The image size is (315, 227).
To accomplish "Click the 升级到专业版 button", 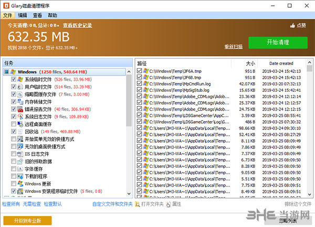I will pyautogui.click(x=27, y=221).
